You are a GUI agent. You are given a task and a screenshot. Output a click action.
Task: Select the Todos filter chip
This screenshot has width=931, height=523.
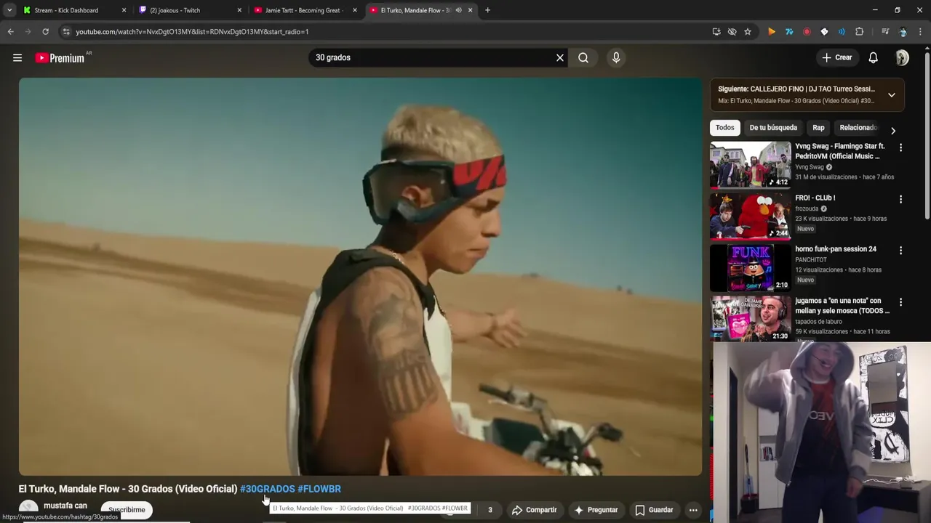[724, 127]
